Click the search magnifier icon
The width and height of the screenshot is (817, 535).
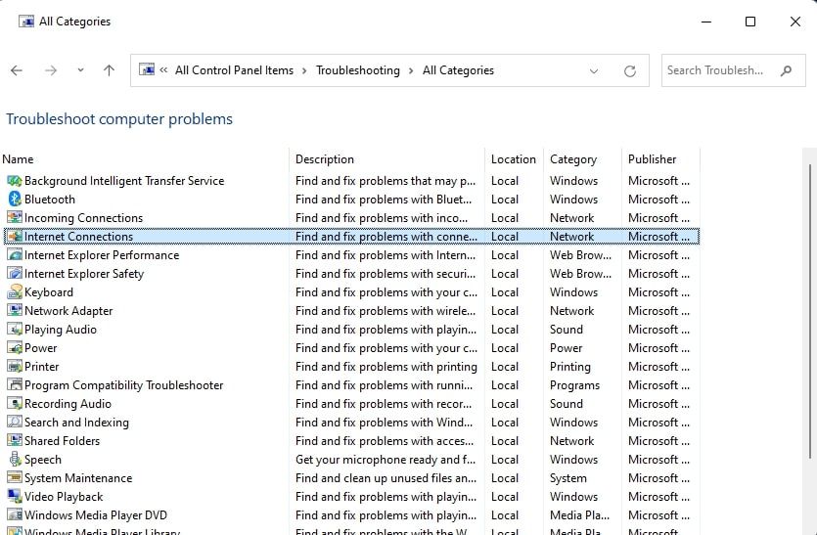click(786, 70)
